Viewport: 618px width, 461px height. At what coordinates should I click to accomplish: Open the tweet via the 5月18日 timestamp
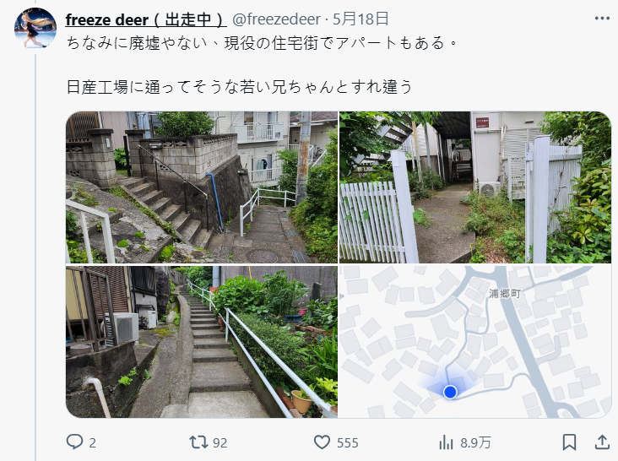pyautogui.click(x=360, y=19)
